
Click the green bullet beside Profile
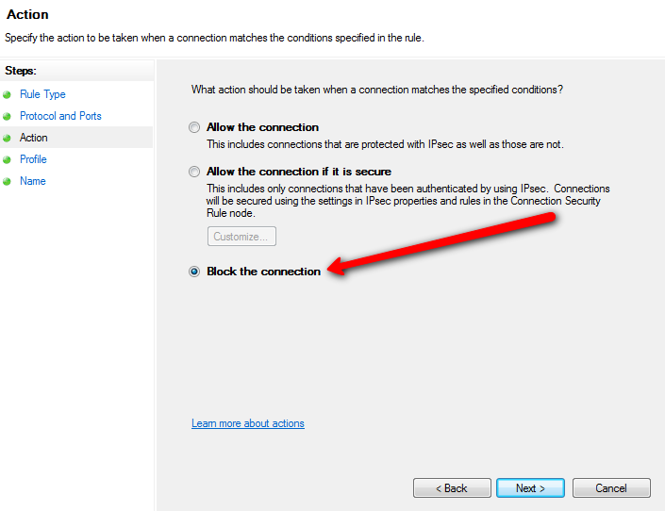coord(7,160)
